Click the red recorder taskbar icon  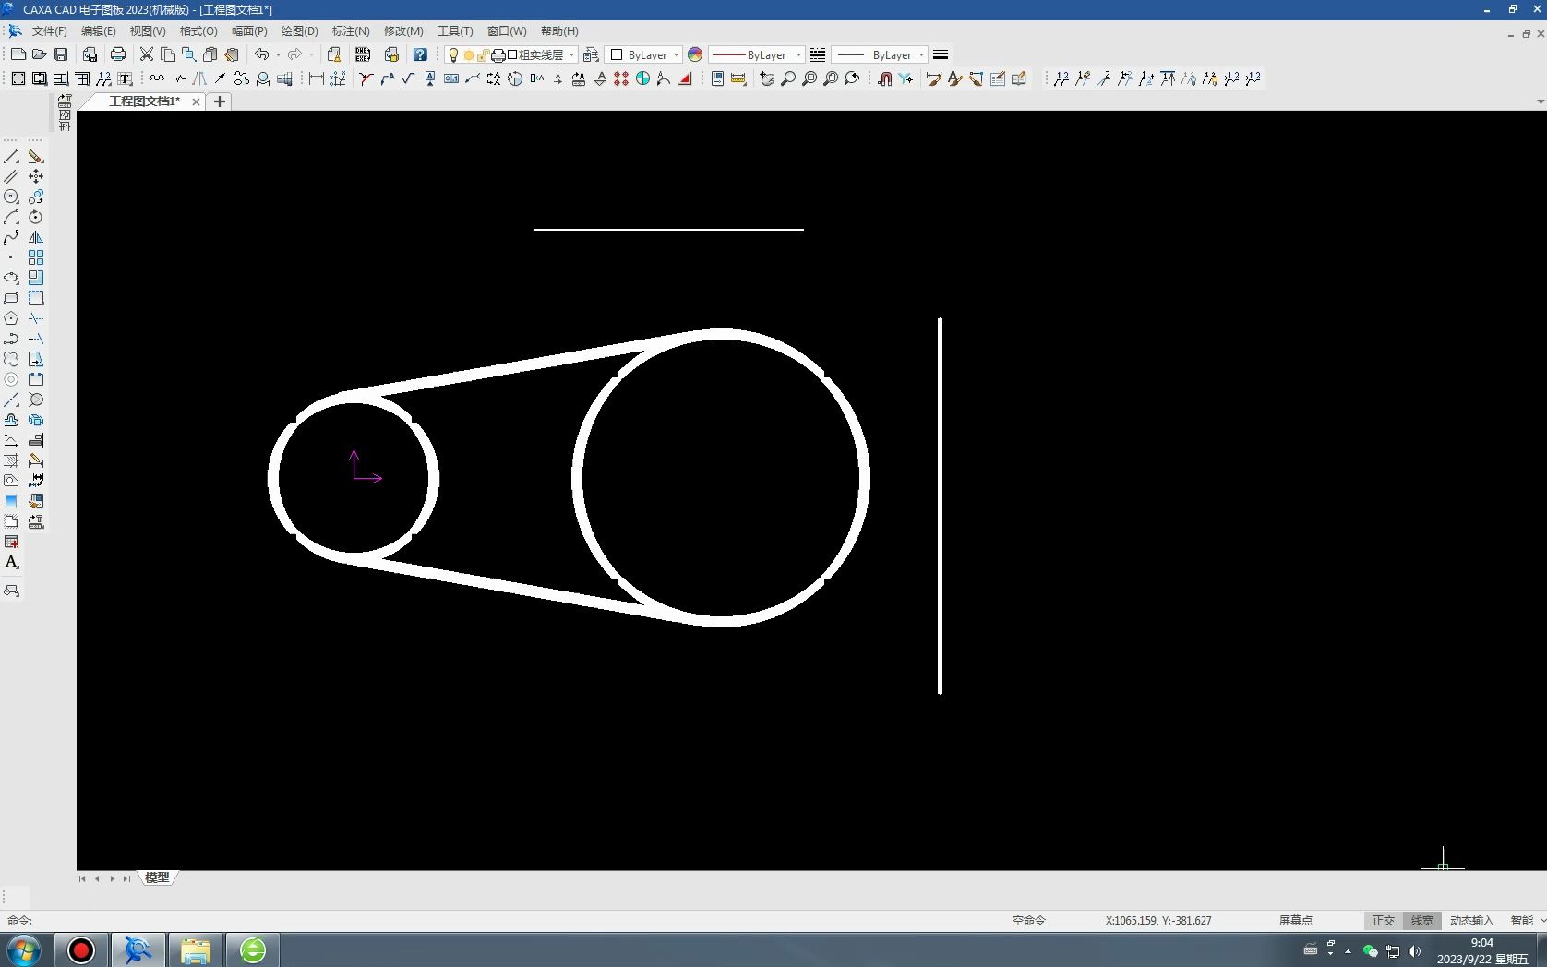tap(81, 949)
